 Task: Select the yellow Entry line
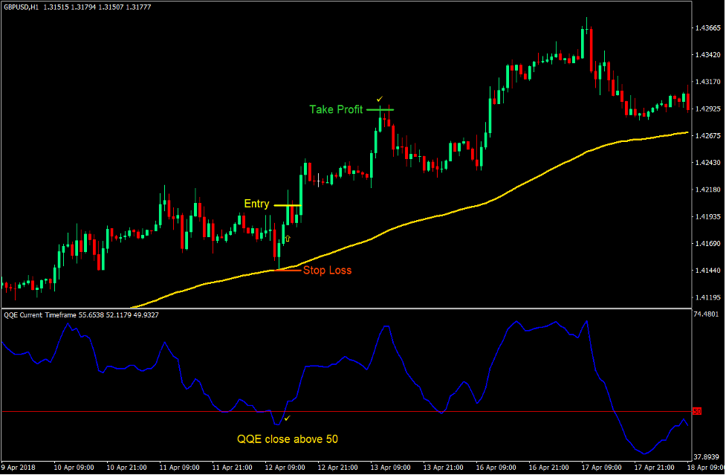pyautogui.click(x=287, y=204)
